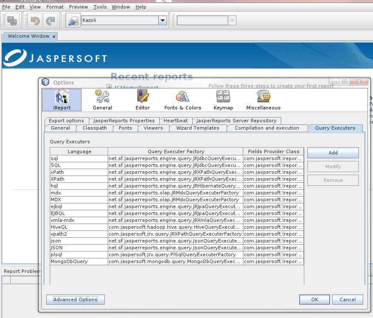Click the Language column header
Image resolution: width=373 pixels, height=318 pixels.
click(x=79, y=151)
